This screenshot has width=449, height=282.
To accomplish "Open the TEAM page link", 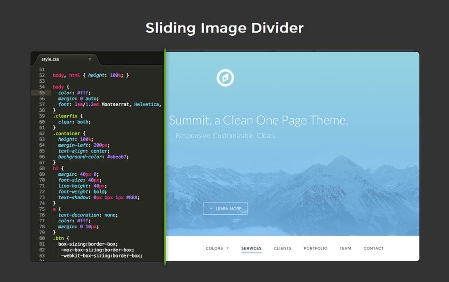I will [345, 248].
